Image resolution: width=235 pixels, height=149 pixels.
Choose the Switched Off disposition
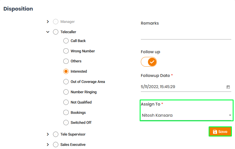click(x=66, y=122)
